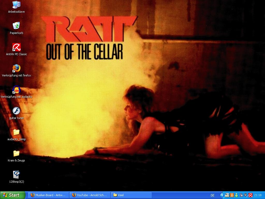The width and height of the screenshot is (265, 199).
Task: Expand hidden system tray icons arrow
Action: [x=222, y=195]
